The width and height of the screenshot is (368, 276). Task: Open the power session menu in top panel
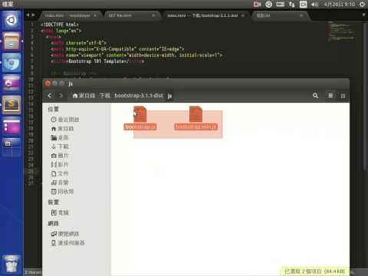[x=363, y=5]
